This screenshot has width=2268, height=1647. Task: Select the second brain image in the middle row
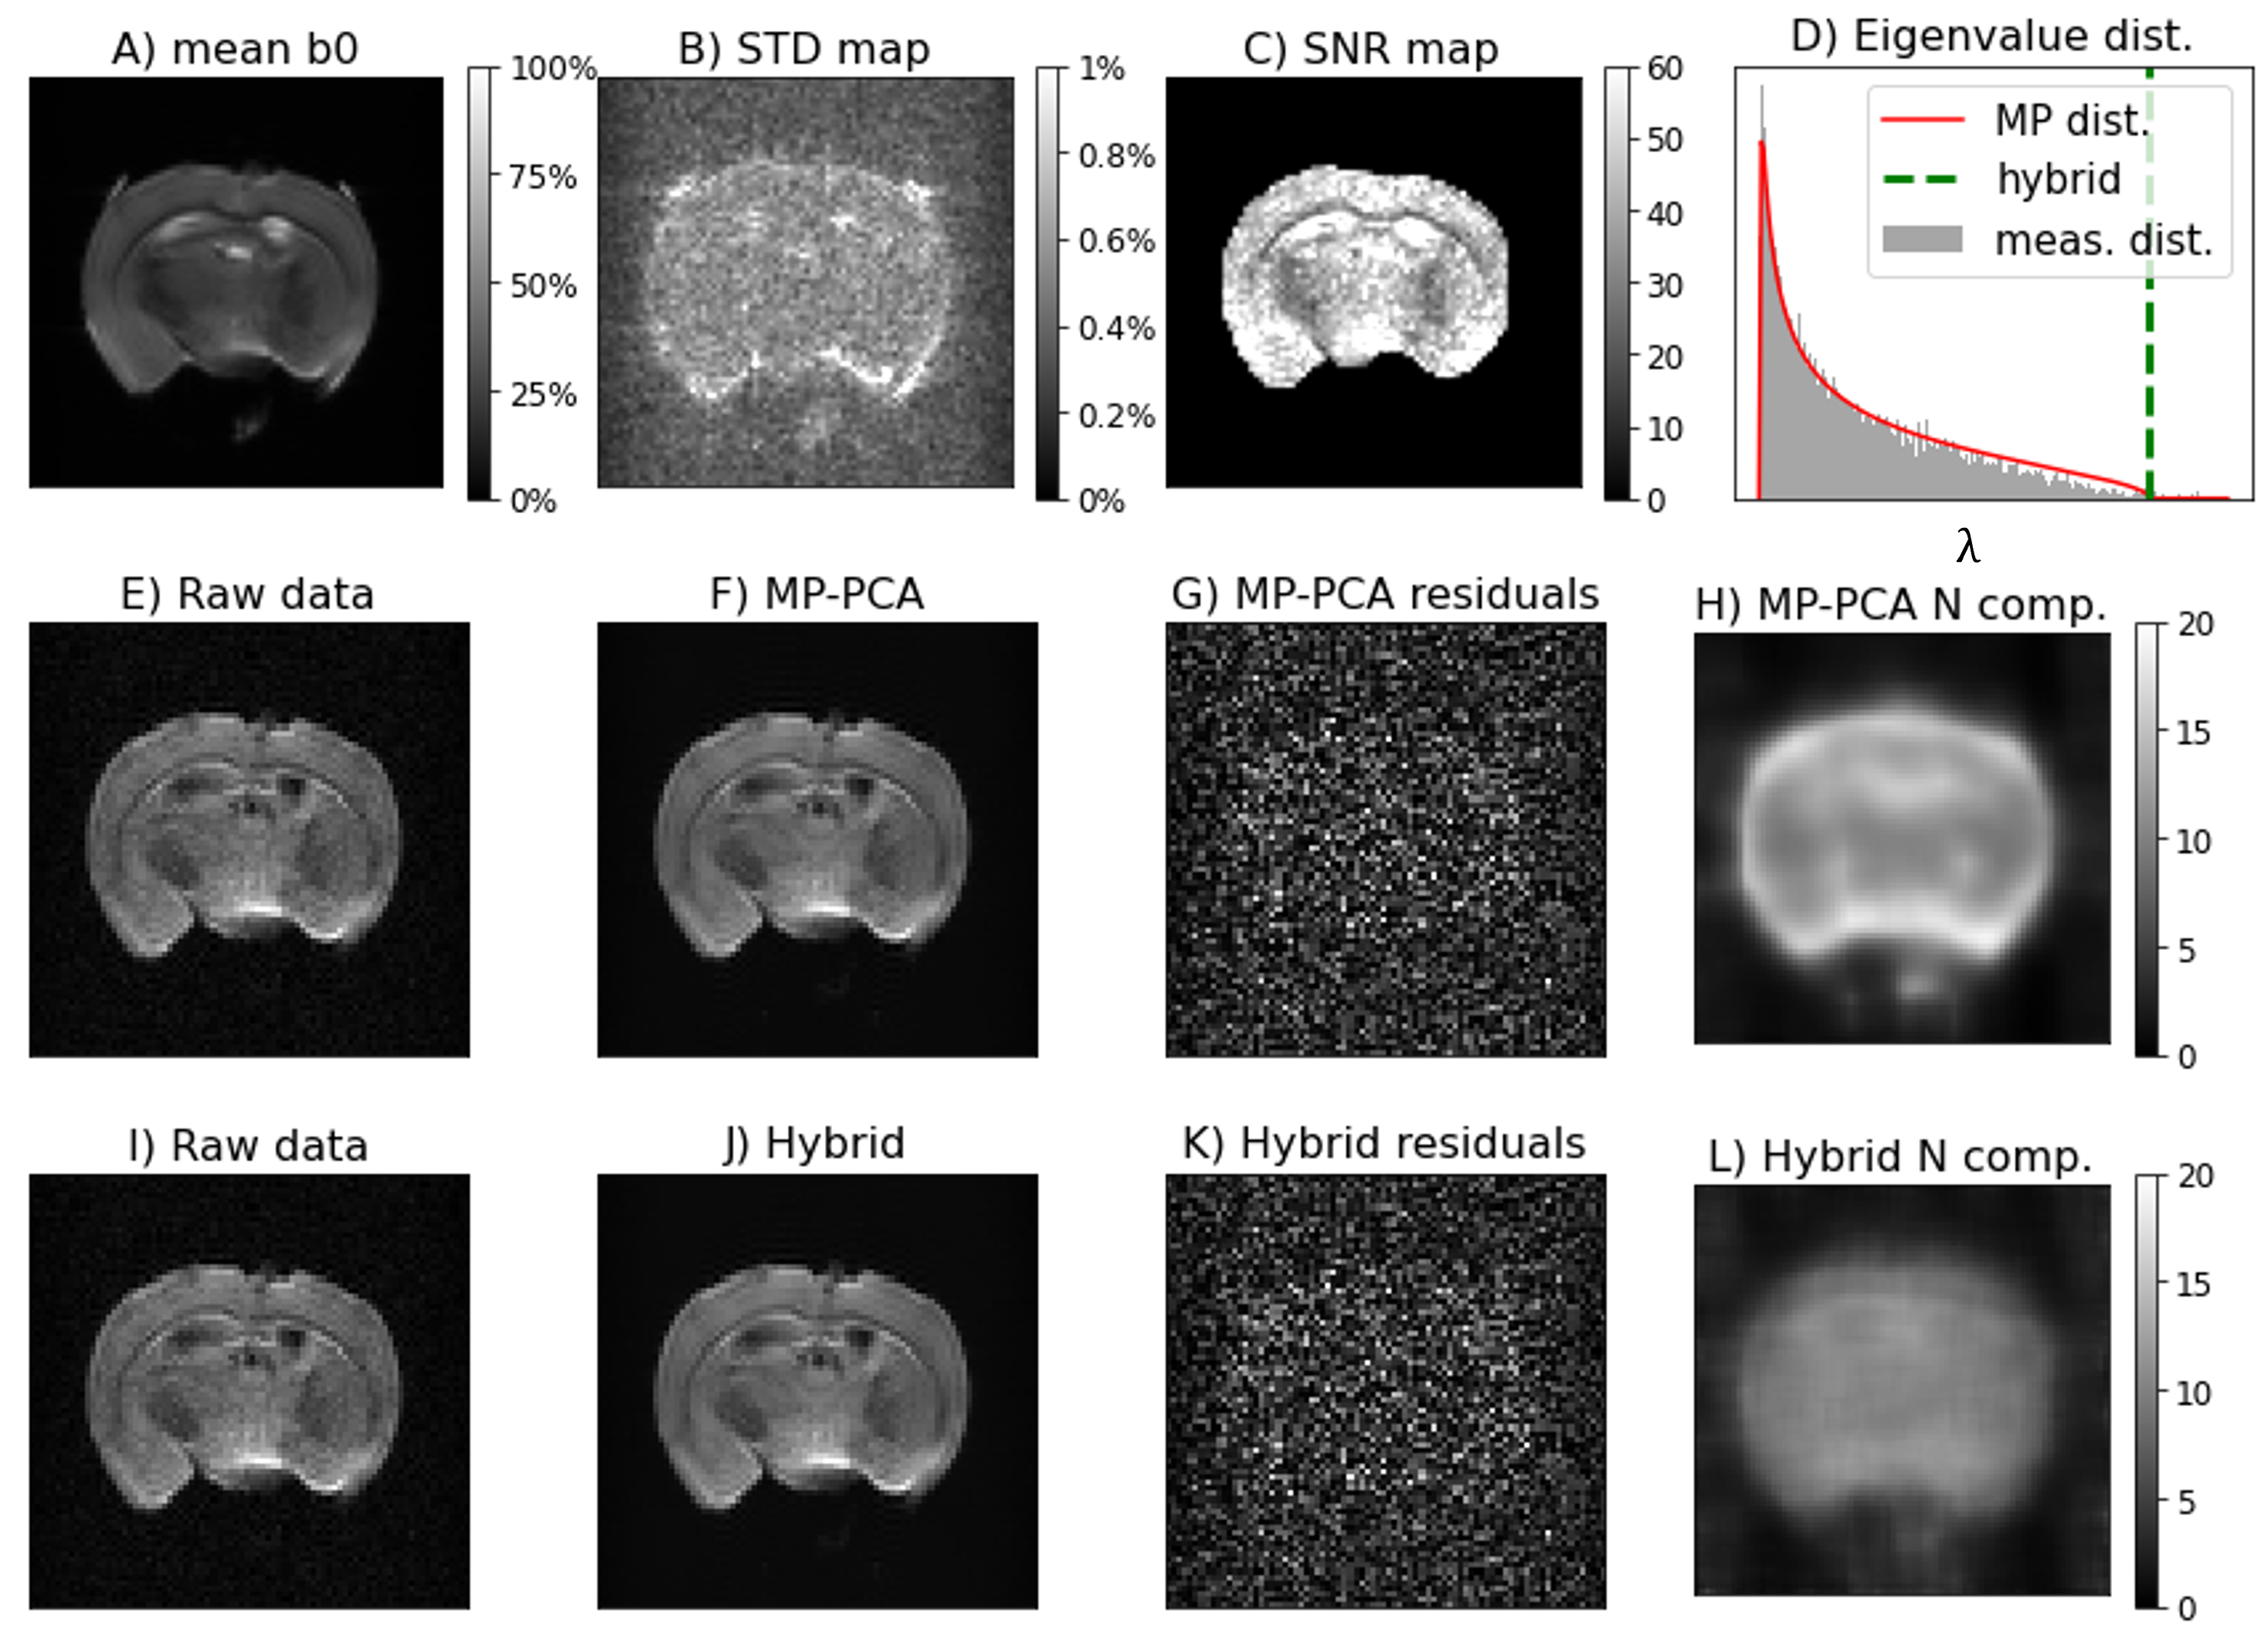pyautogui.click(x=817, y=839)
